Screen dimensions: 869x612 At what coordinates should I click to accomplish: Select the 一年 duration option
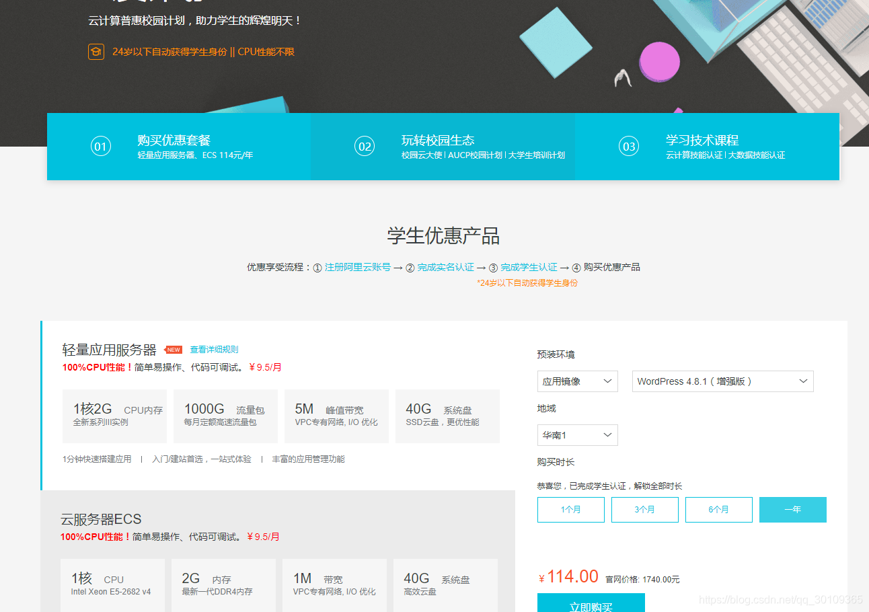793,510
